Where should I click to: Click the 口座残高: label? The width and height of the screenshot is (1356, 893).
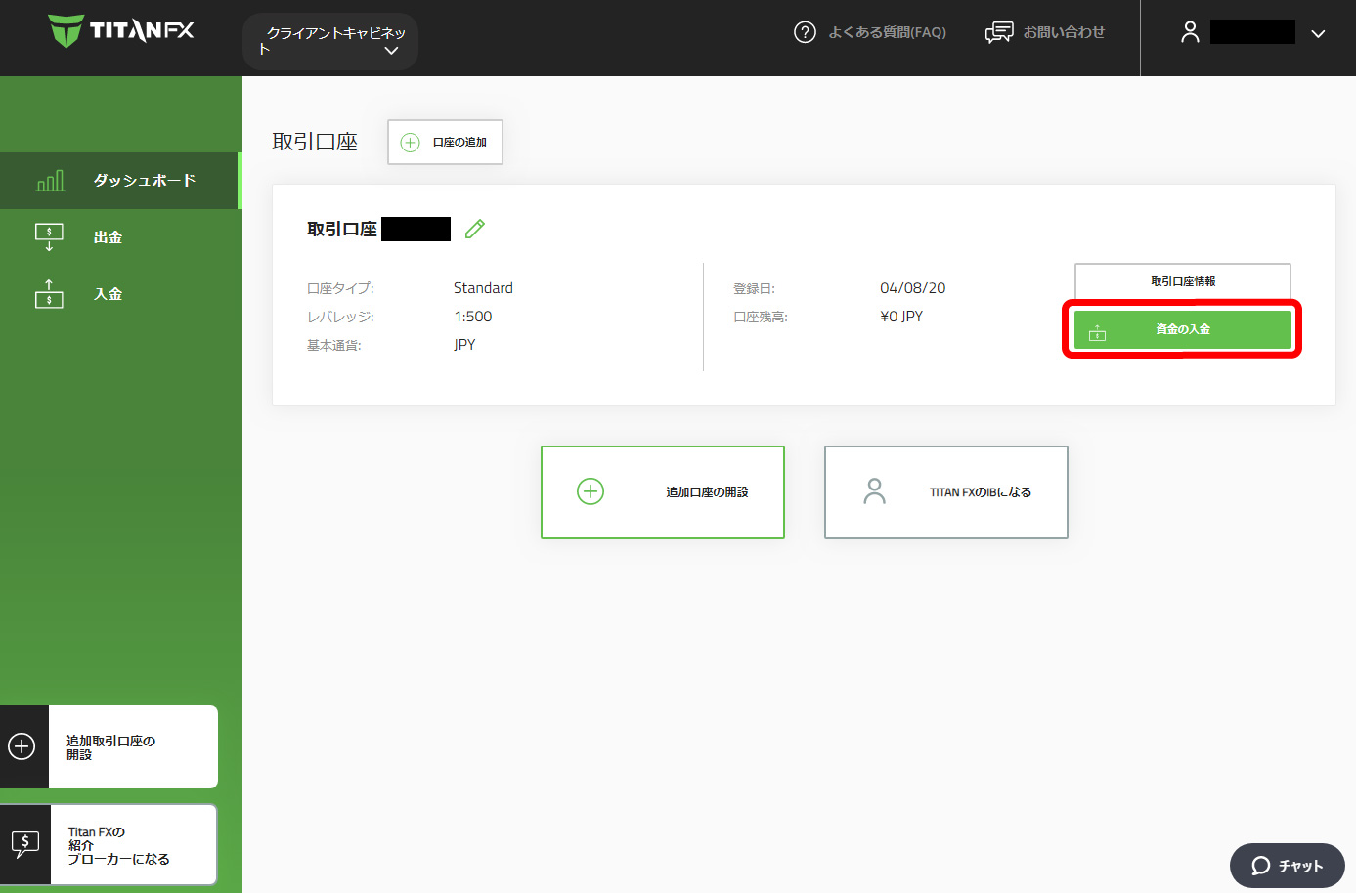pos(761,317)
